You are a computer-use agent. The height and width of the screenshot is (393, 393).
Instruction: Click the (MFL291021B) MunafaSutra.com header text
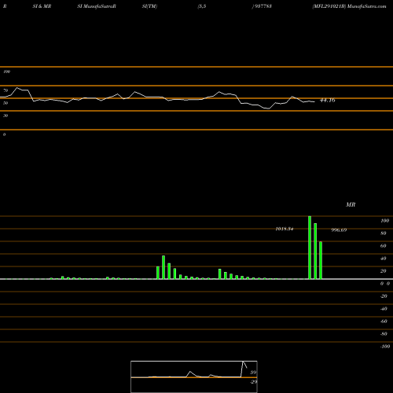click(x=349, y=6)
